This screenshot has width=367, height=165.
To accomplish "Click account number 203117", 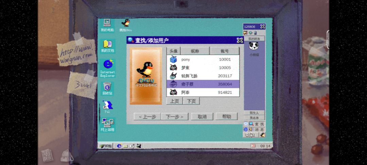I will [x=225, y=76].
